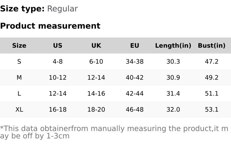Click EU size 34-38 cell

tap(135, 62)
